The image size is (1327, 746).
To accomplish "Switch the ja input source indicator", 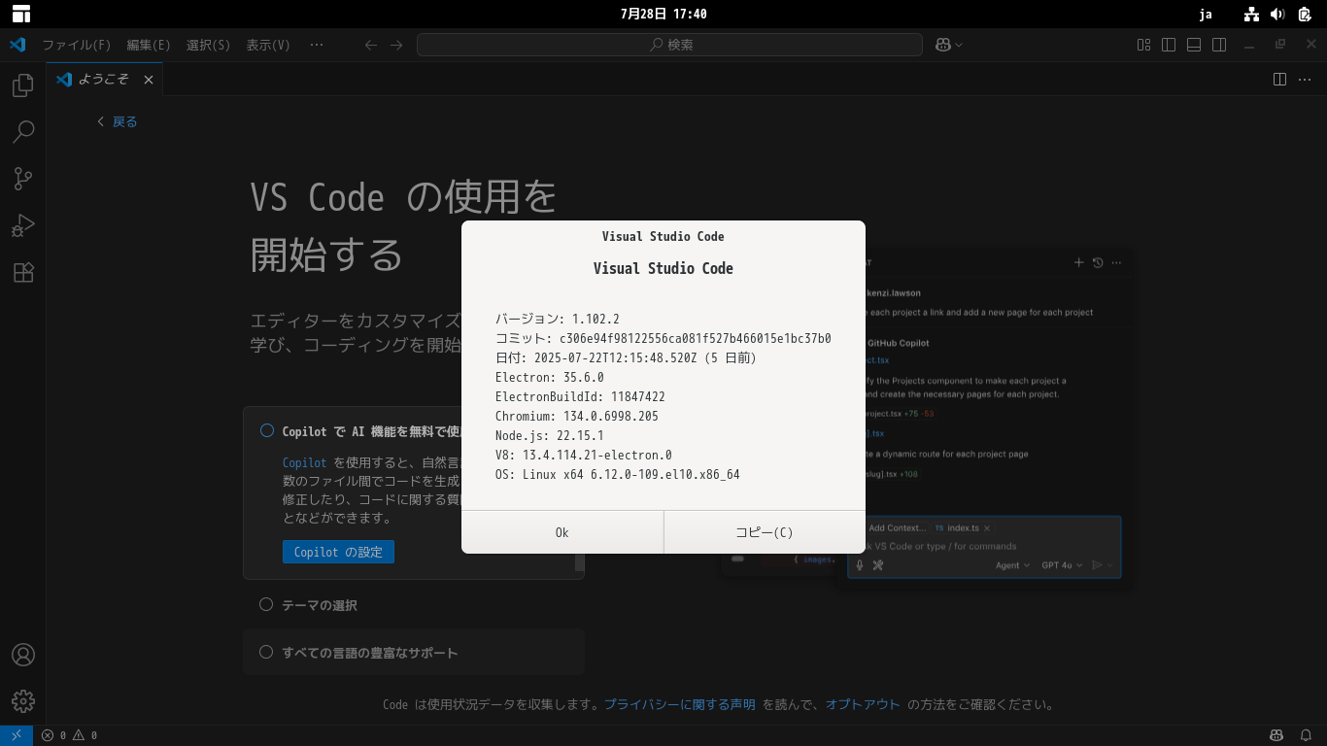I will click(1206, 14).
